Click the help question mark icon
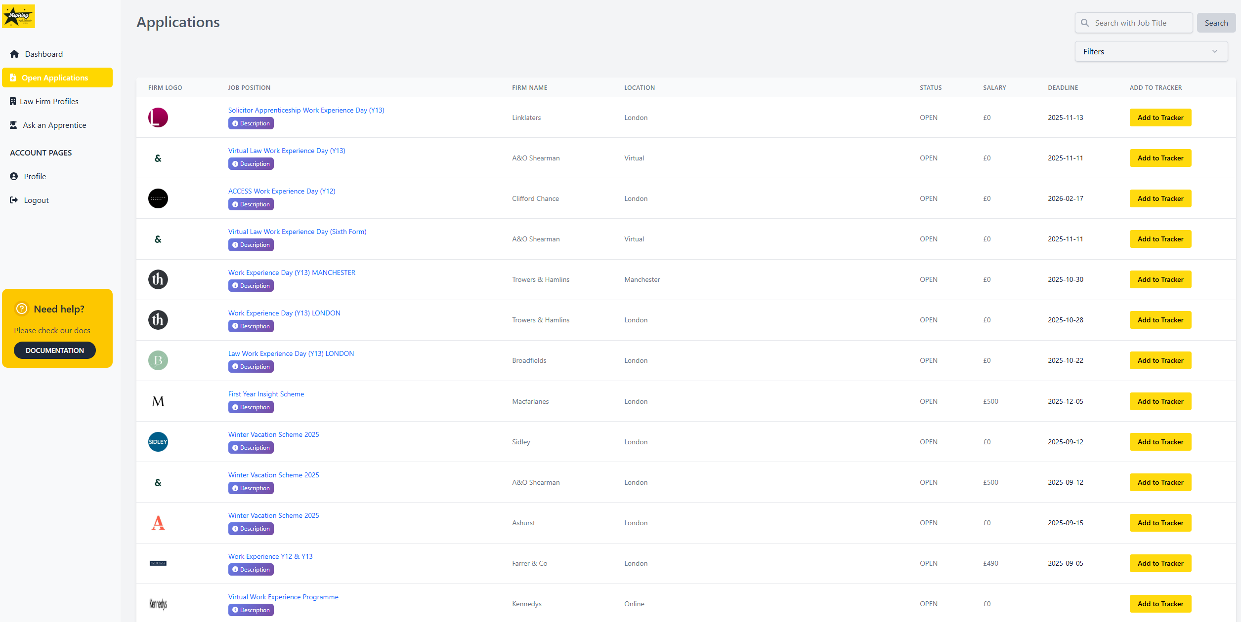Screen dimensions: 1241x622 tap(22, 308)
